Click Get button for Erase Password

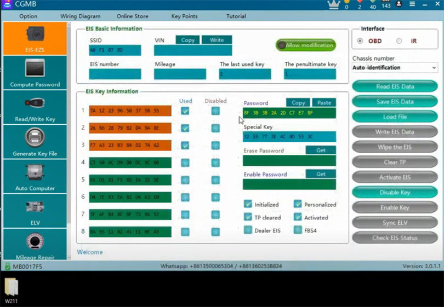[321, 150]
